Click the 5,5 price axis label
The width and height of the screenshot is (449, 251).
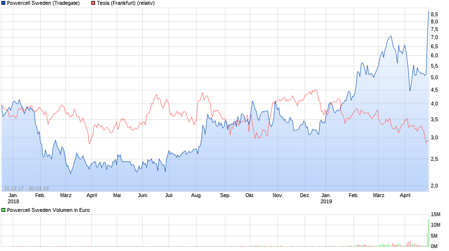[x=434, y=66]
